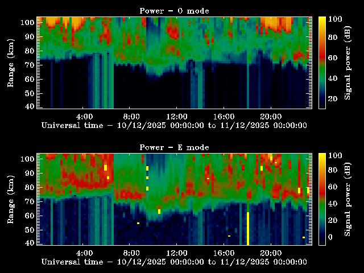Click the 8:00 tick label under O mode plot
This screenshot has width=364, height=273.
pyautogui.click(x=131, y=116)
